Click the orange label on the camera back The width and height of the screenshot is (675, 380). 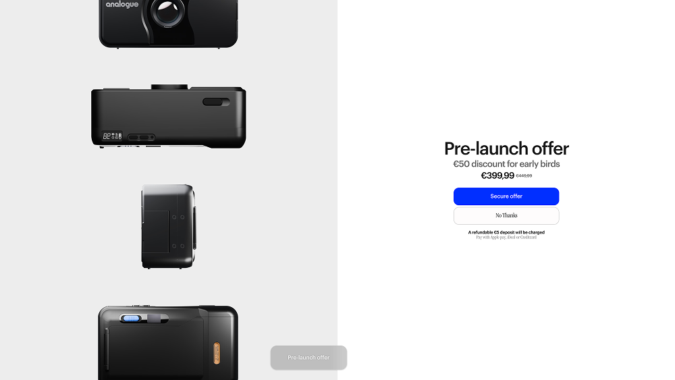click(x=217, y=353)
